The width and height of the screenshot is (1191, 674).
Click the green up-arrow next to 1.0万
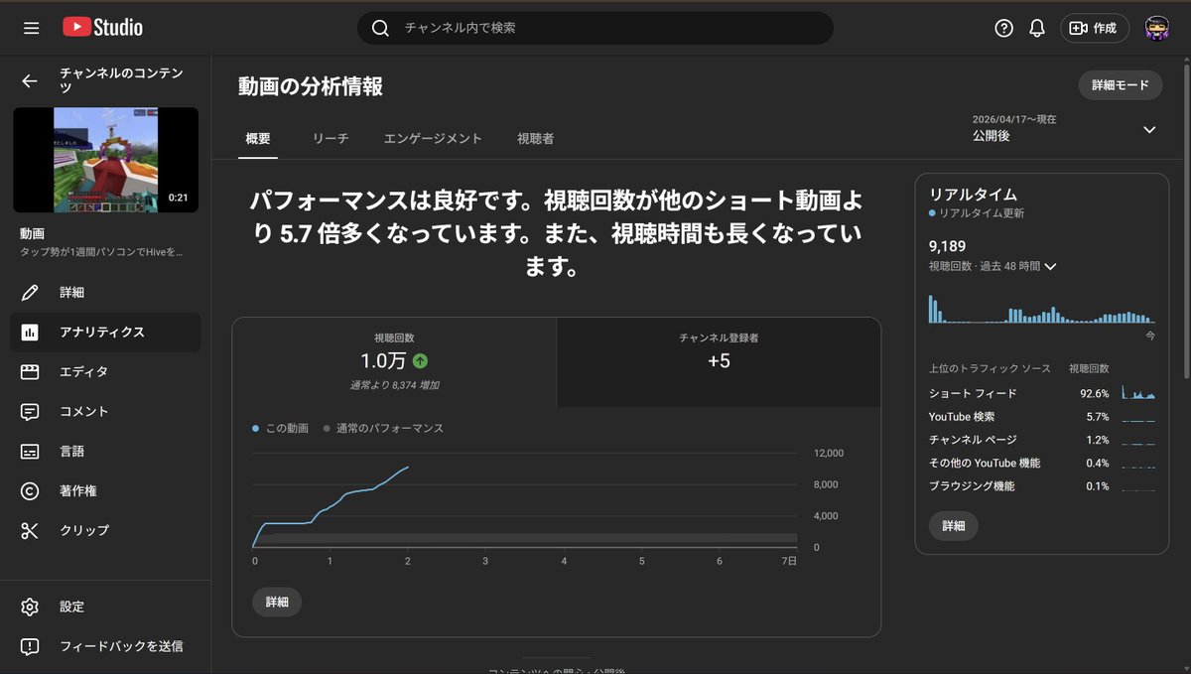(421, 361)
